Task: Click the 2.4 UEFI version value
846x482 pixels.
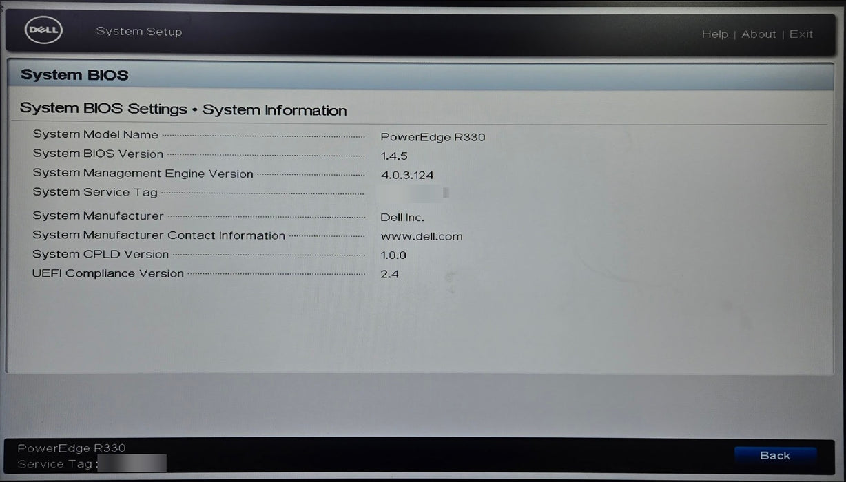Action: (x=390, y=274)
